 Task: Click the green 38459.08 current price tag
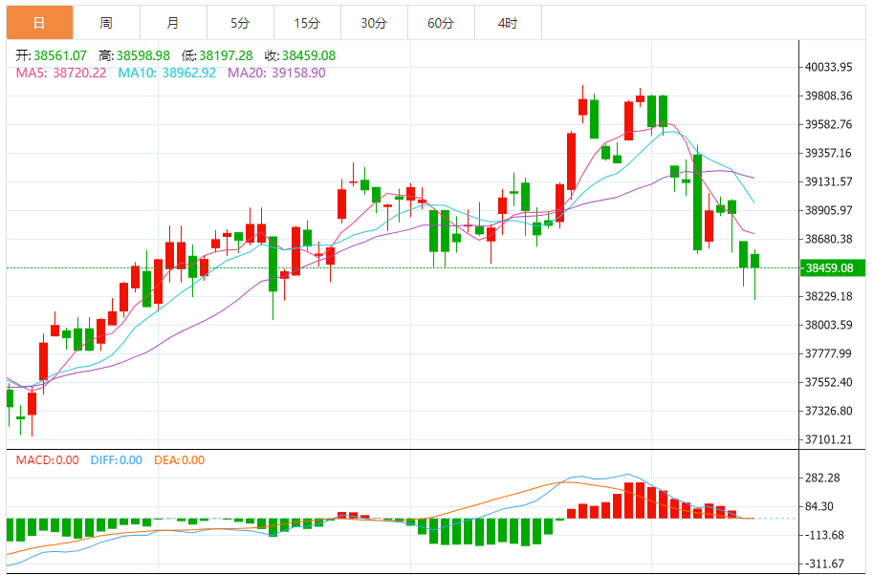(x=832, y=268)
